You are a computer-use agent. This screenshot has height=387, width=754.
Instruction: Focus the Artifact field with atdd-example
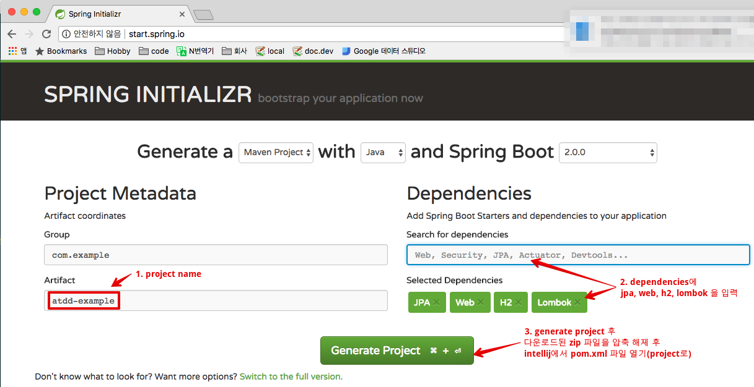[216, 300]
